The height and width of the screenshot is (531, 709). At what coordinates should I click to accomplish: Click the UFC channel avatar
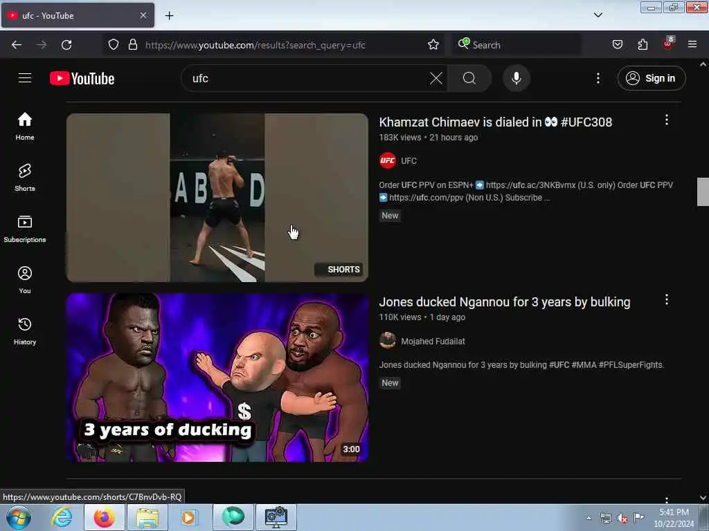point(388,160)
